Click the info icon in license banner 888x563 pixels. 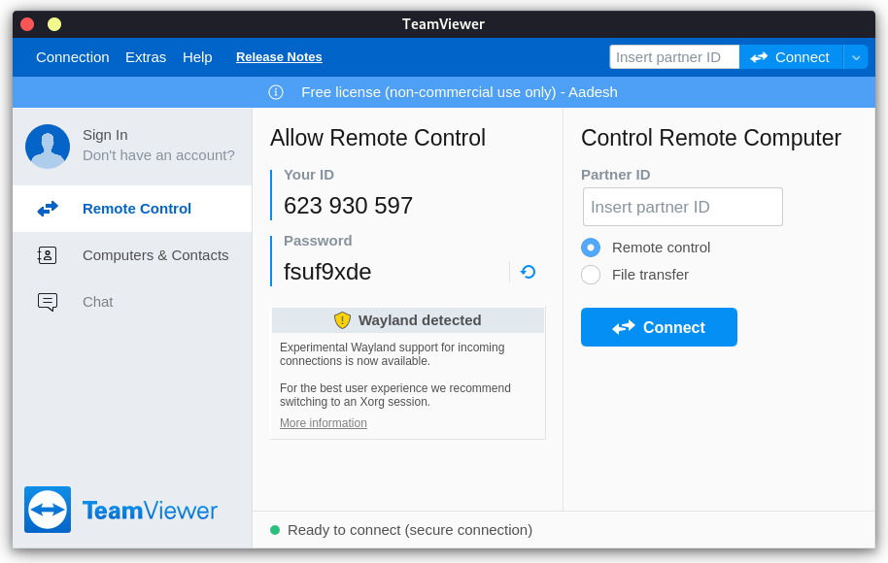(x=276, y=92)
